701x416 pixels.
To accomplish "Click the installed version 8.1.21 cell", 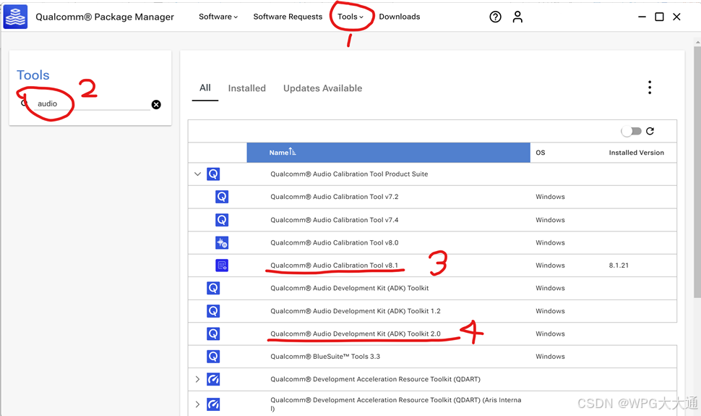I will coord(619,266).
